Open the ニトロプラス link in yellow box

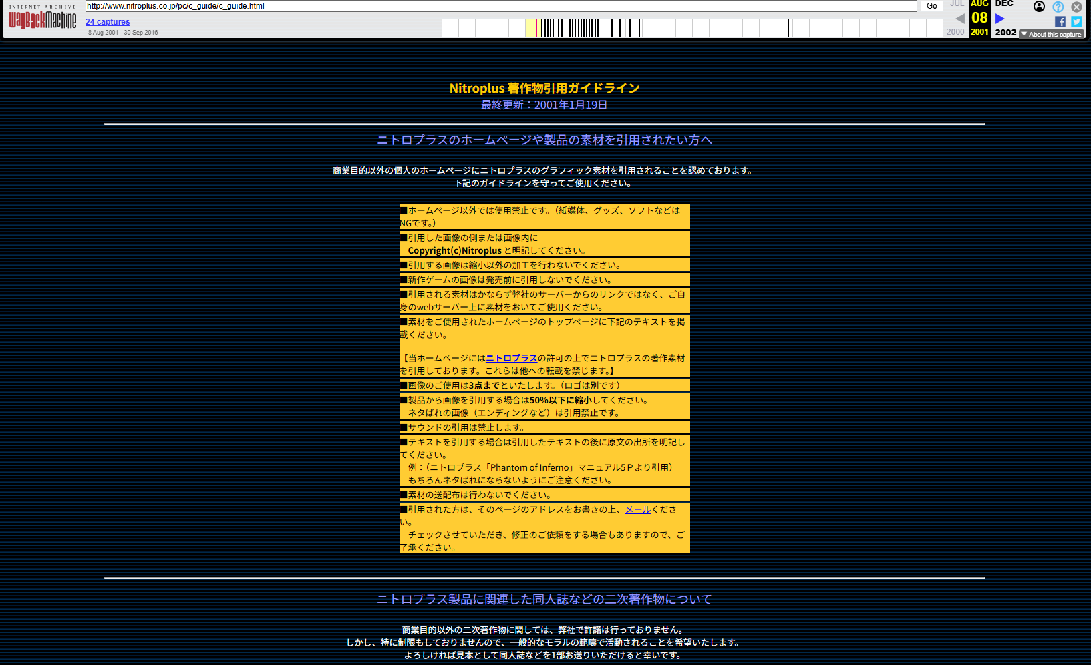512,358
